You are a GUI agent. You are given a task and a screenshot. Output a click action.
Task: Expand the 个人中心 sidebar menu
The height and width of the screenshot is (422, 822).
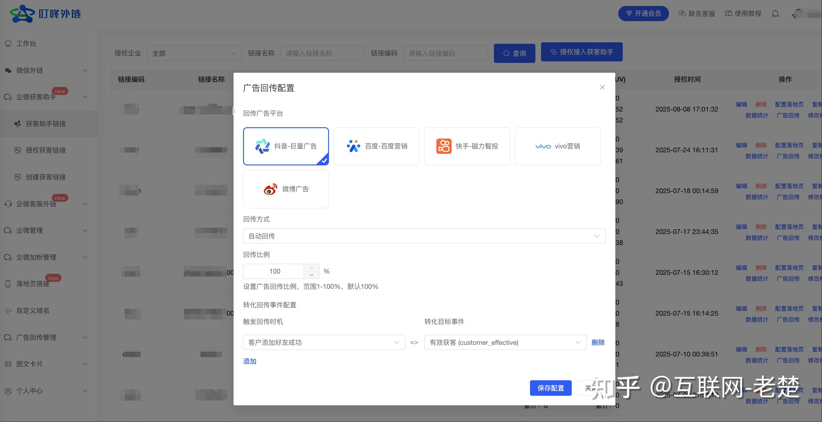(49, 391)
